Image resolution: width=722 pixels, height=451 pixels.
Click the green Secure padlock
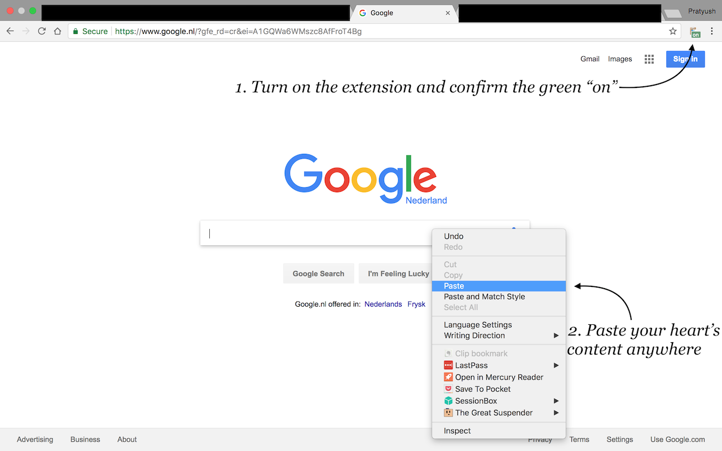tap(76, 32)
